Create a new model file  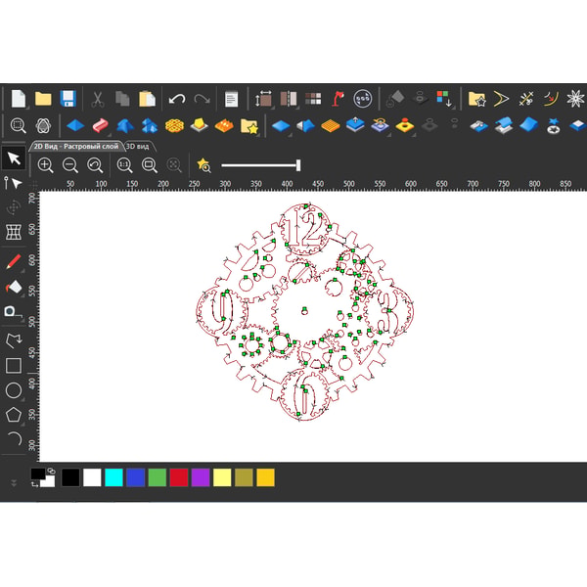pyautogui.click(x=18, y=99)
